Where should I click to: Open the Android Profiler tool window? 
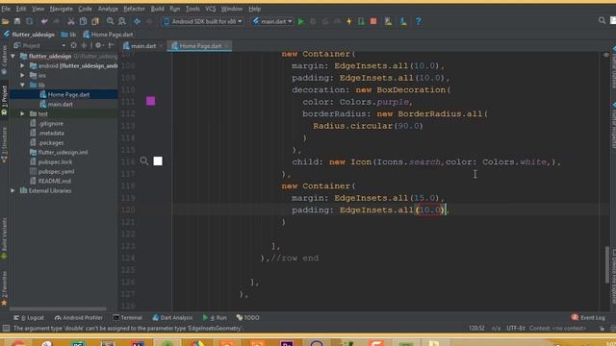[79, 317]
